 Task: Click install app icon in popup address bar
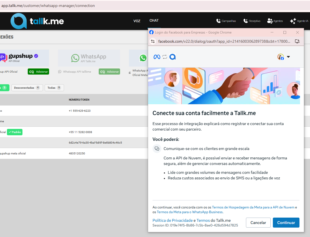(297, 41)
